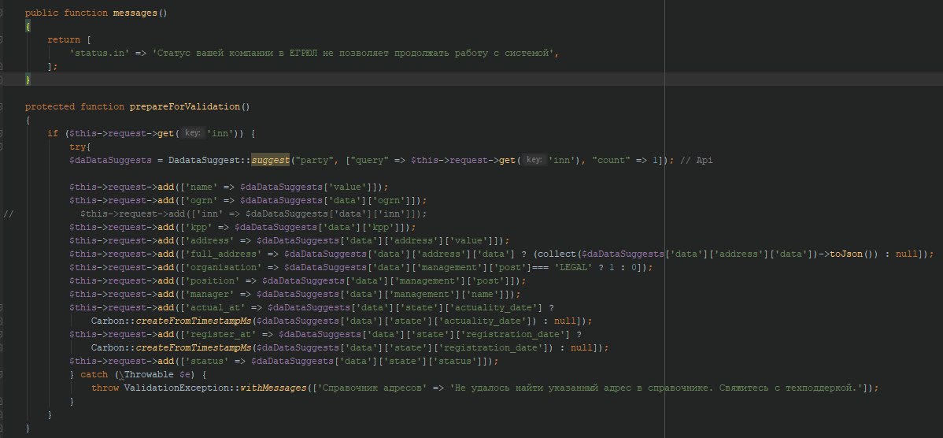Click the $daDataSuggests variable being assigned
943x438 pixels.
111,161
